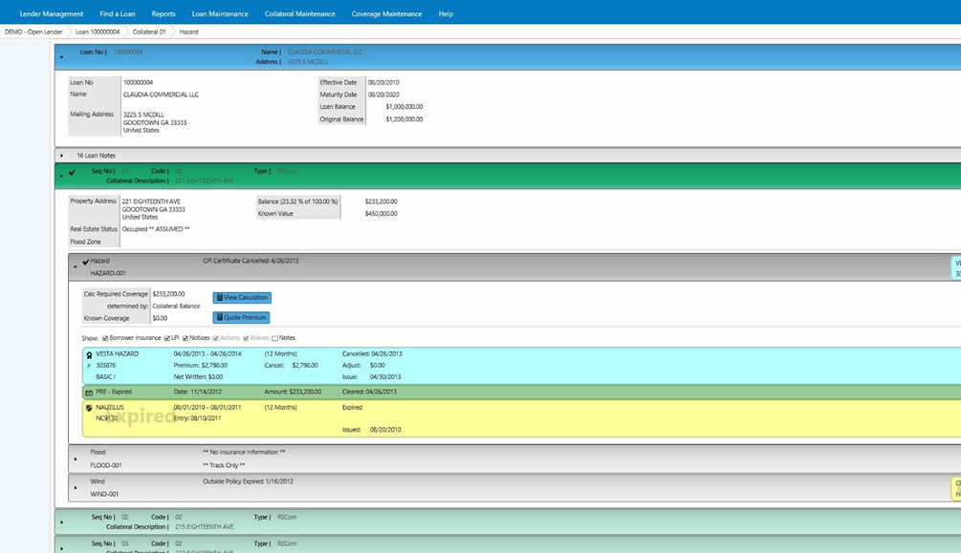Toggle the Actions checkbox

point(216,338)
